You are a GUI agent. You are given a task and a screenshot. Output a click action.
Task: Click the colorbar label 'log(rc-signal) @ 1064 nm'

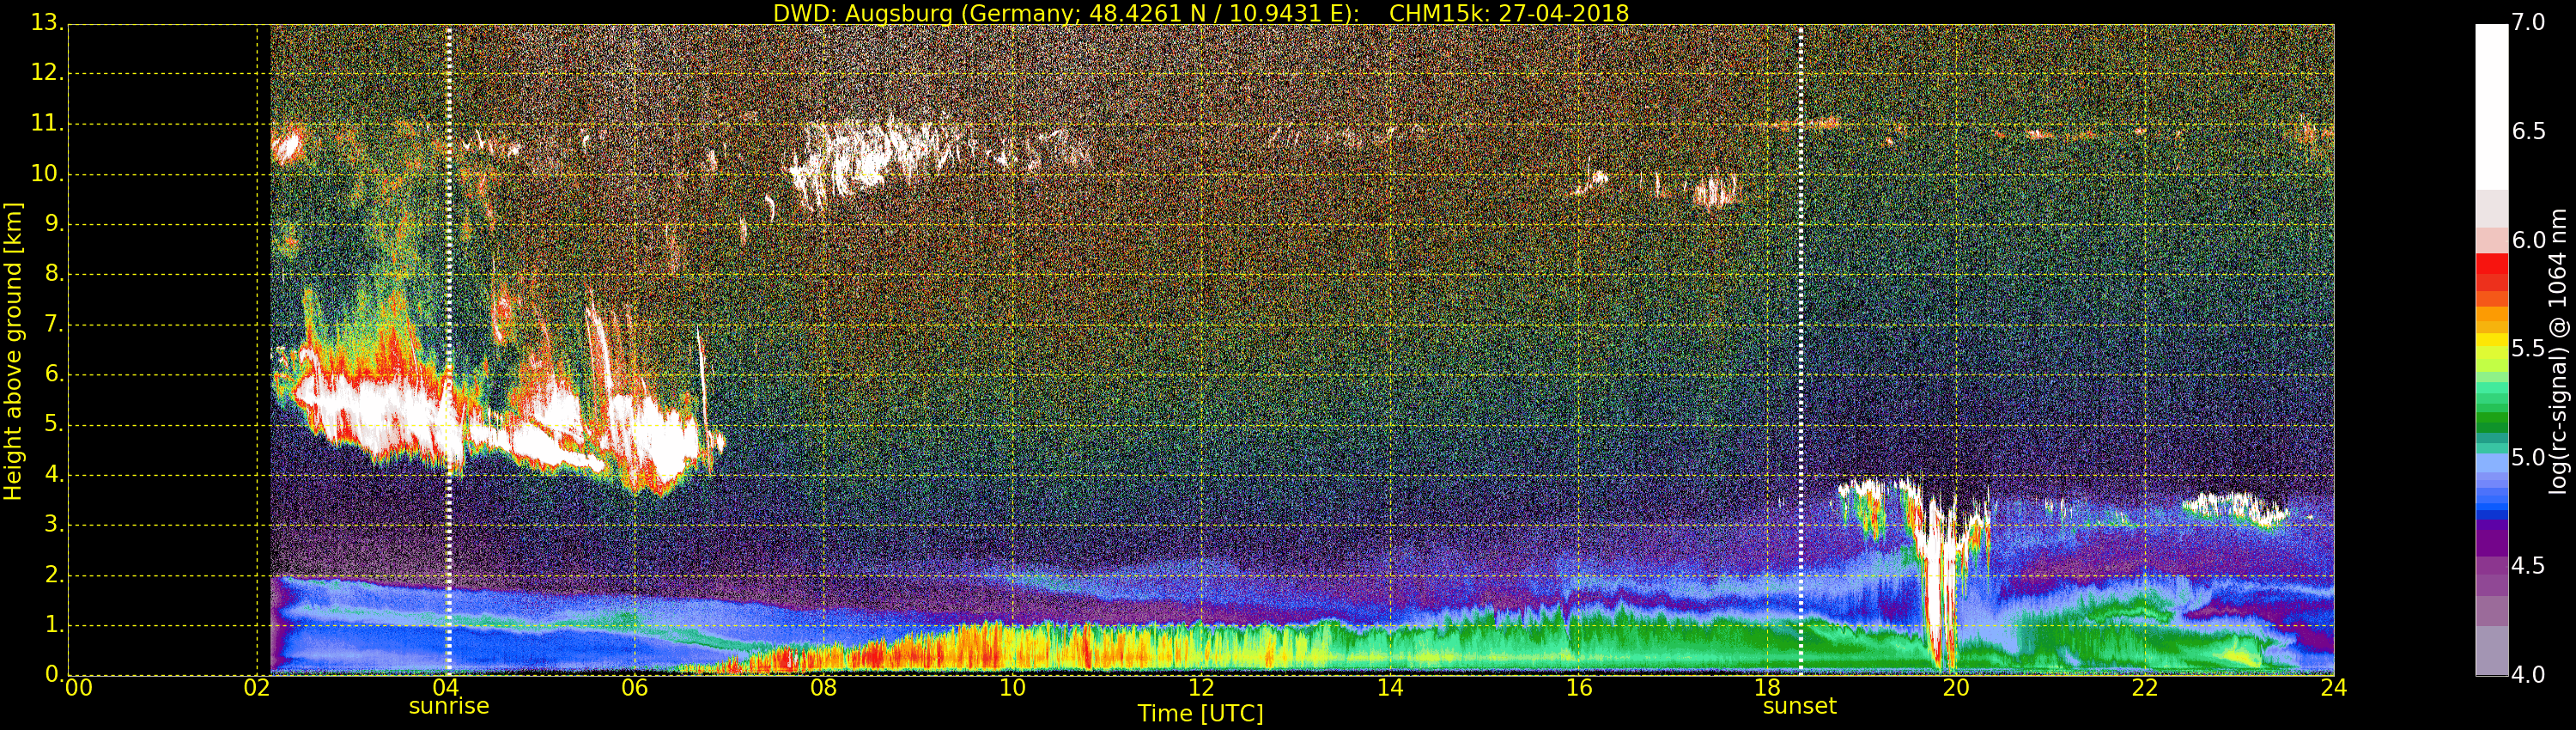(2558, 351)
